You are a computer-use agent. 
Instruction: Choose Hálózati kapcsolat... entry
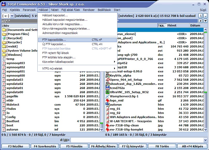coord(77,15)
